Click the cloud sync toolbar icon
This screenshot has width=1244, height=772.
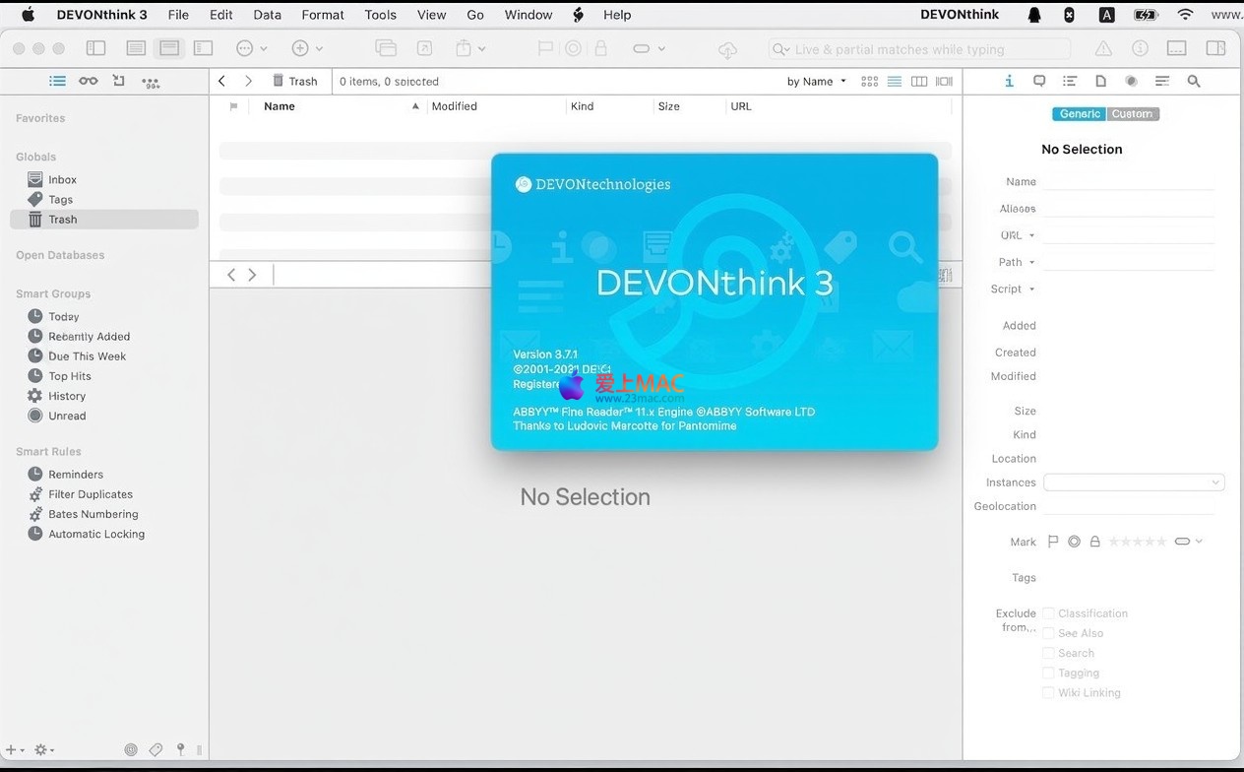click(x=727, y=49)
